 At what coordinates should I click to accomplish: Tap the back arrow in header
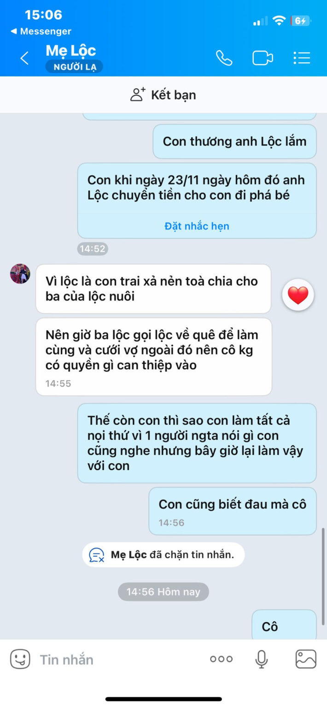(24, 58)
